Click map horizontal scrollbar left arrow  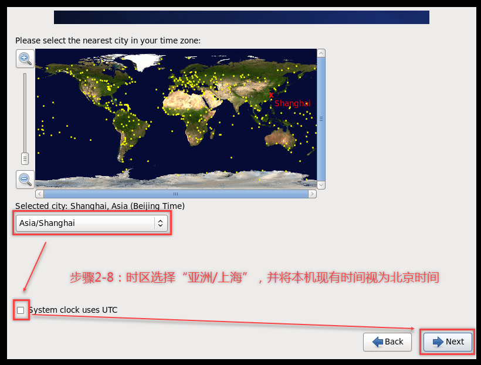tap(39, 194)
